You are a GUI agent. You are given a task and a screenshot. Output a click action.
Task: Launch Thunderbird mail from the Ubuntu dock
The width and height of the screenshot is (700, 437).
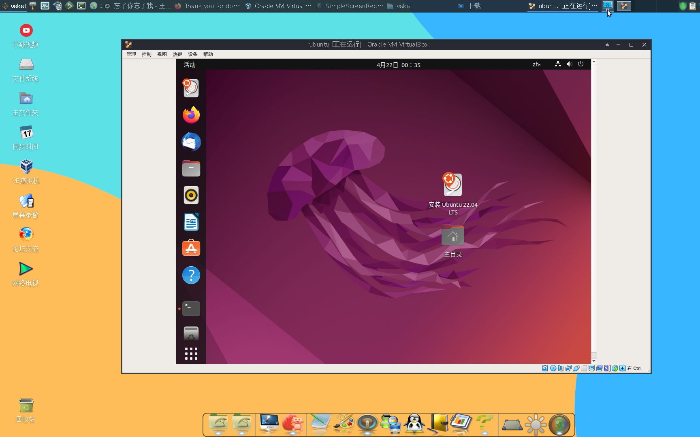click(191, 142)
